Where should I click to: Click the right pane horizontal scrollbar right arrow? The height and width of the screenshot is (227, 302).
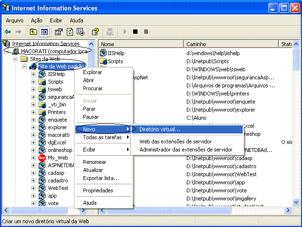click(x=288, y=210)
